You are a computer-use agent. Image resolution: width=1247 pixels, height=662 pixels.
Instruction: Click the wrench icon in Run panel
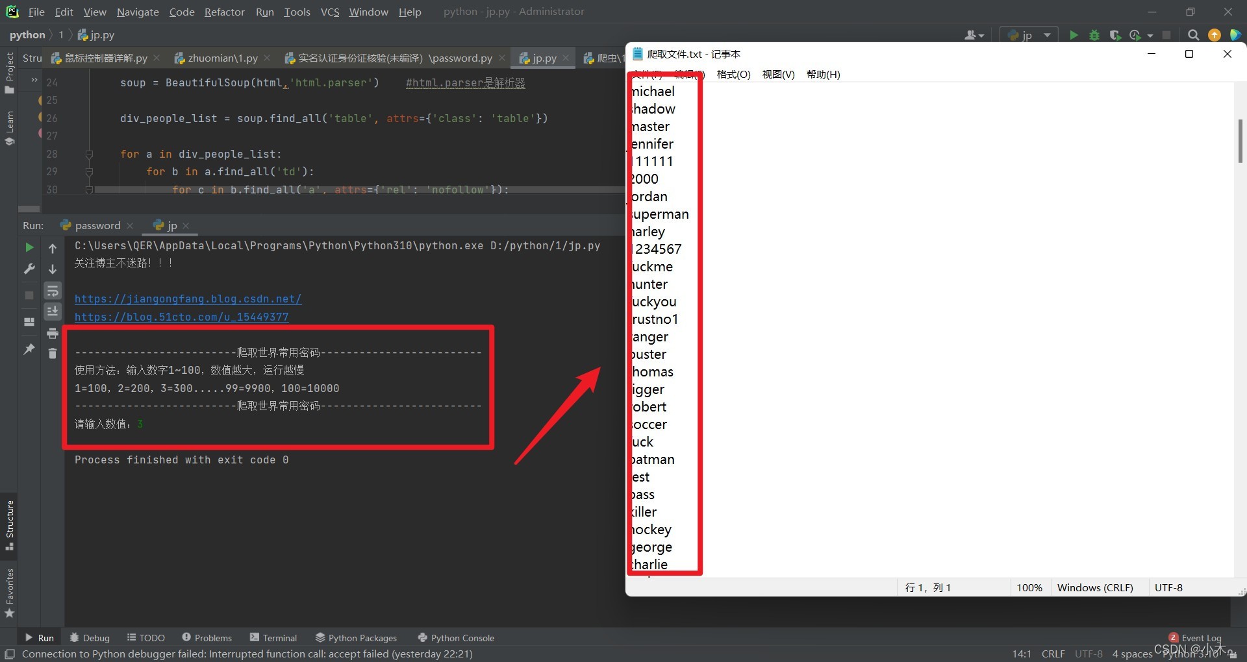click(29, 269)
